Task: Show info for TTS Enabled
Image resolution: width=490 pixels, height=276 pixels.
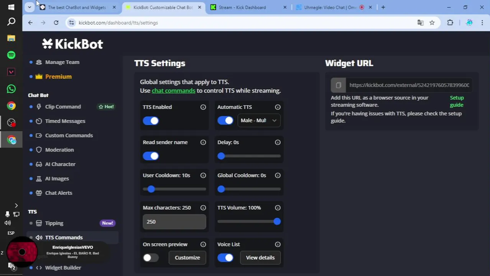Action: coord(203,107)
